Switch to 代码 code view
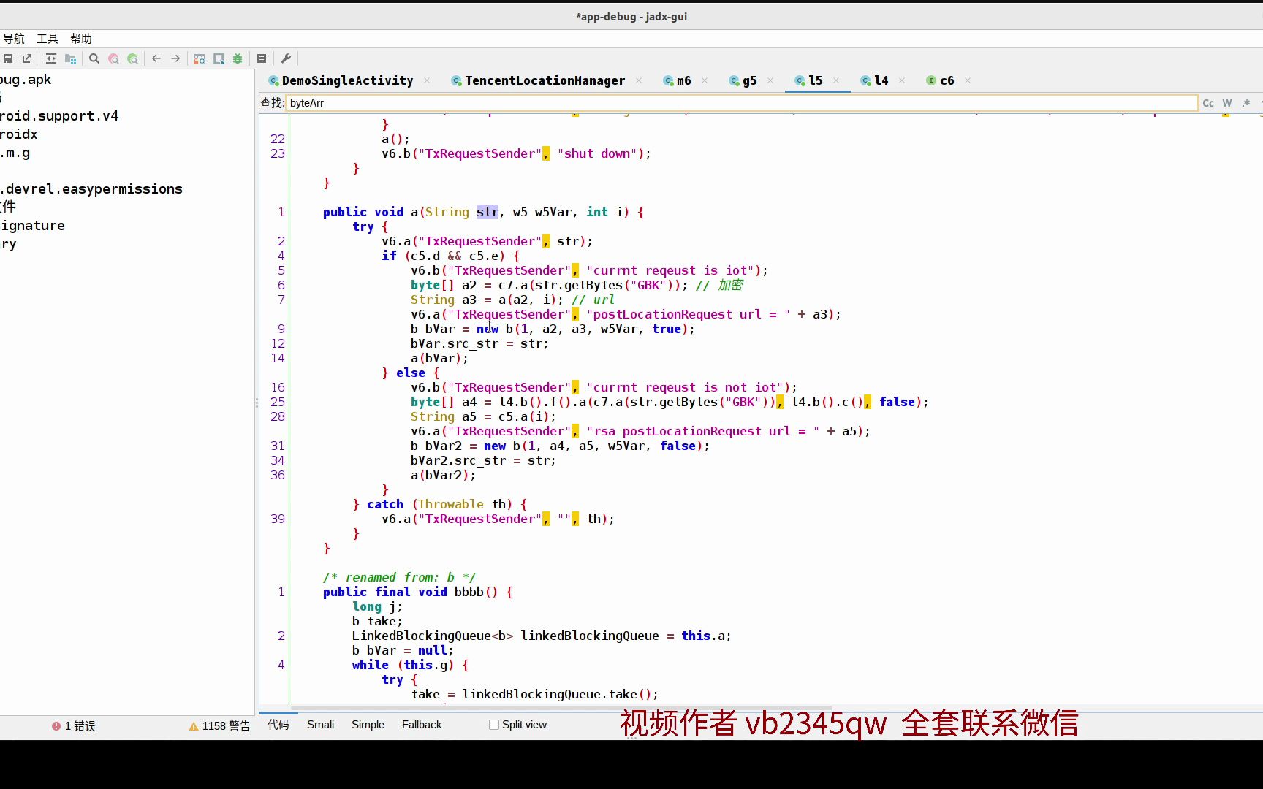1263x789 pixels. point(278,725)
